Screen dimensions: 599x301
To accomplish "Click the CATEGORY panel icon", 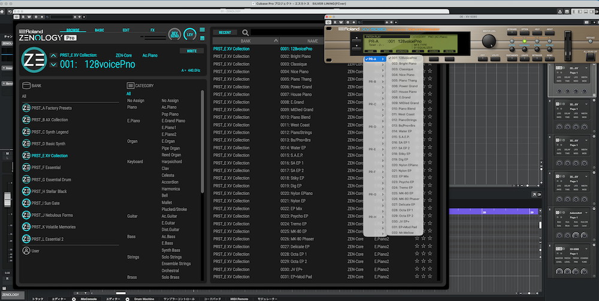I will tap(130, 86).
